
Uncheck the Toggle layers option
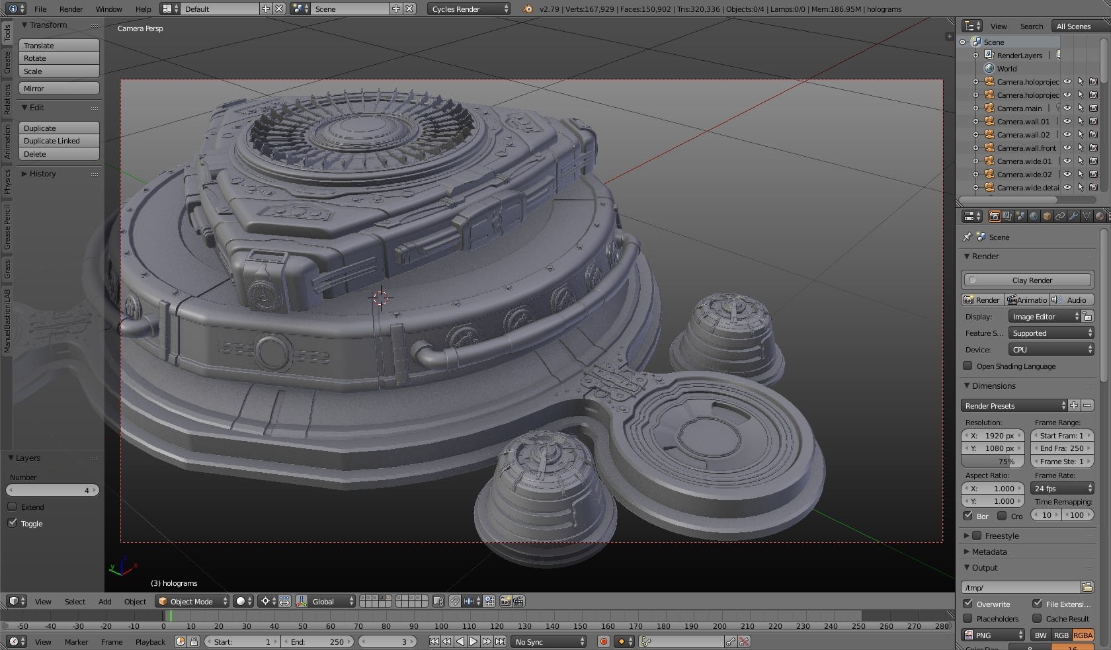tap(12, 523)
